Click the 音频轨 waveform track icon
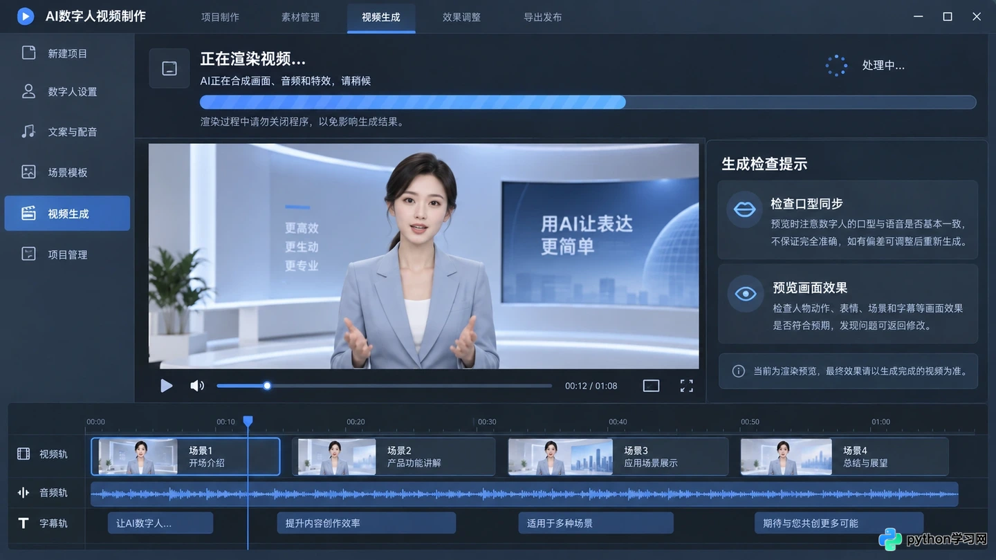996x560 pixels. tap(24, 492)
